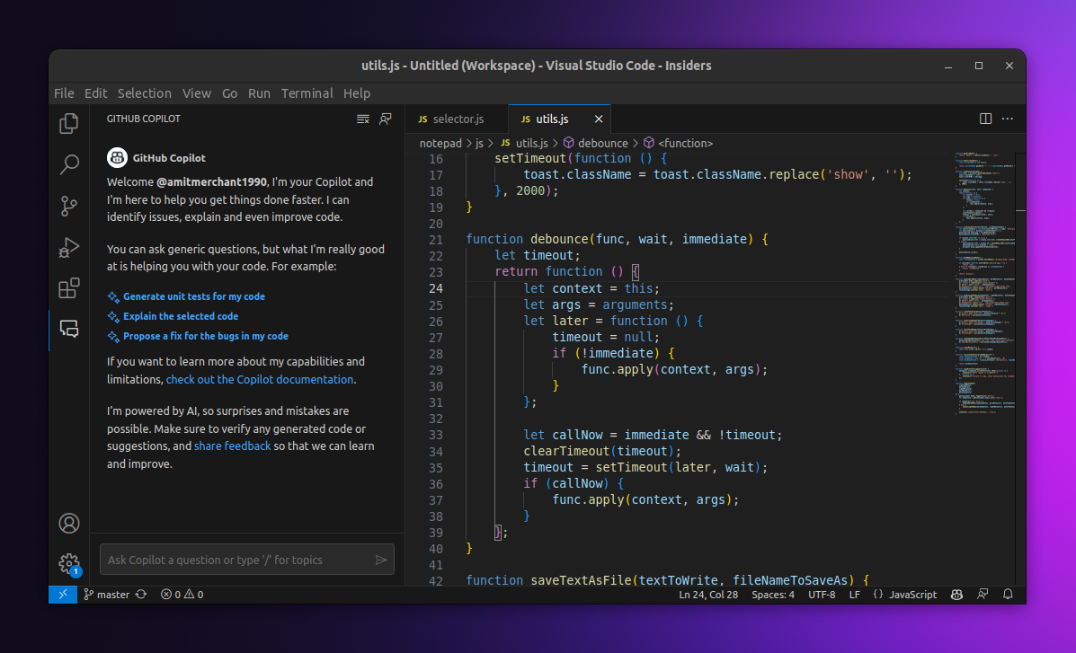Open the Search view
1076x653 pixels.
68,164
